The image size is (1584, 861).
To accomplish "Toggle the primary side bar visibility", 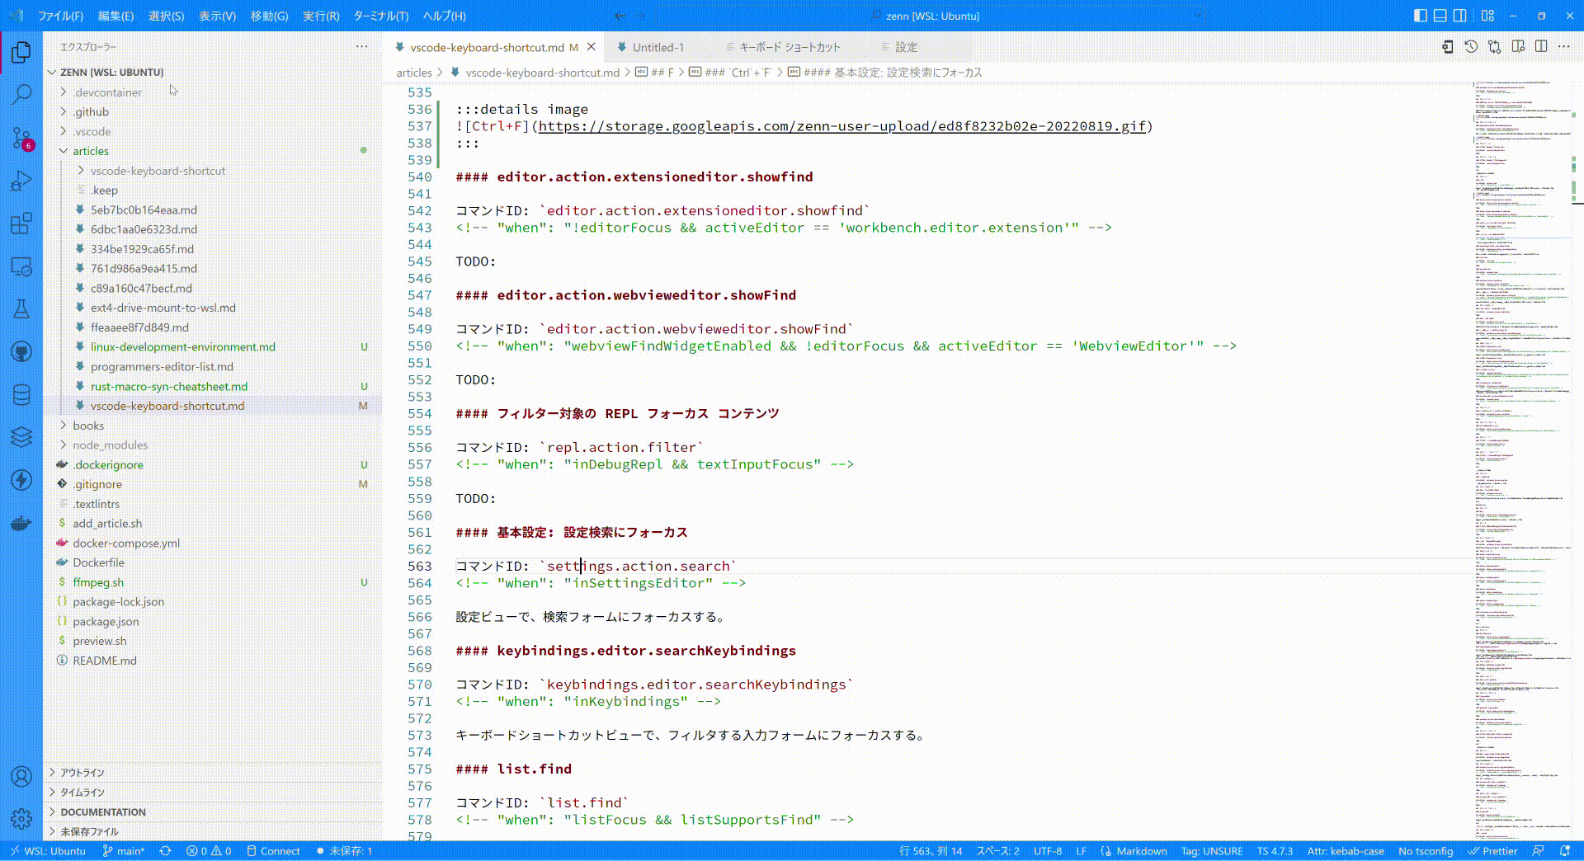I will point(1420,16).
